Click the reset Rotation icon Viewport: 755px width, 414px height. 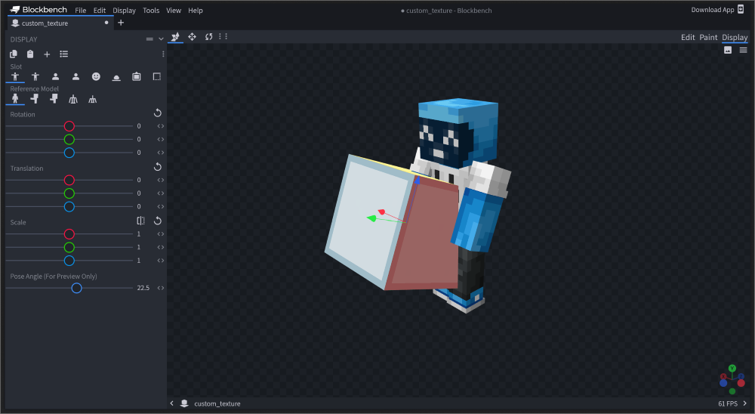(x=158, y=113)
